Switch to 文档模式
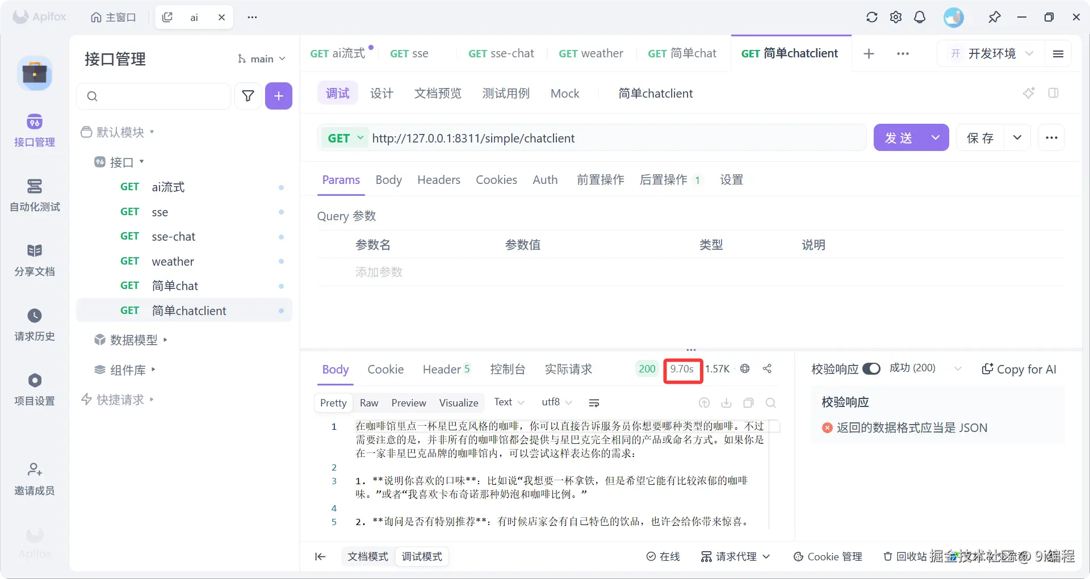Viewport: 1090px width, 579px height. [368, 556]
